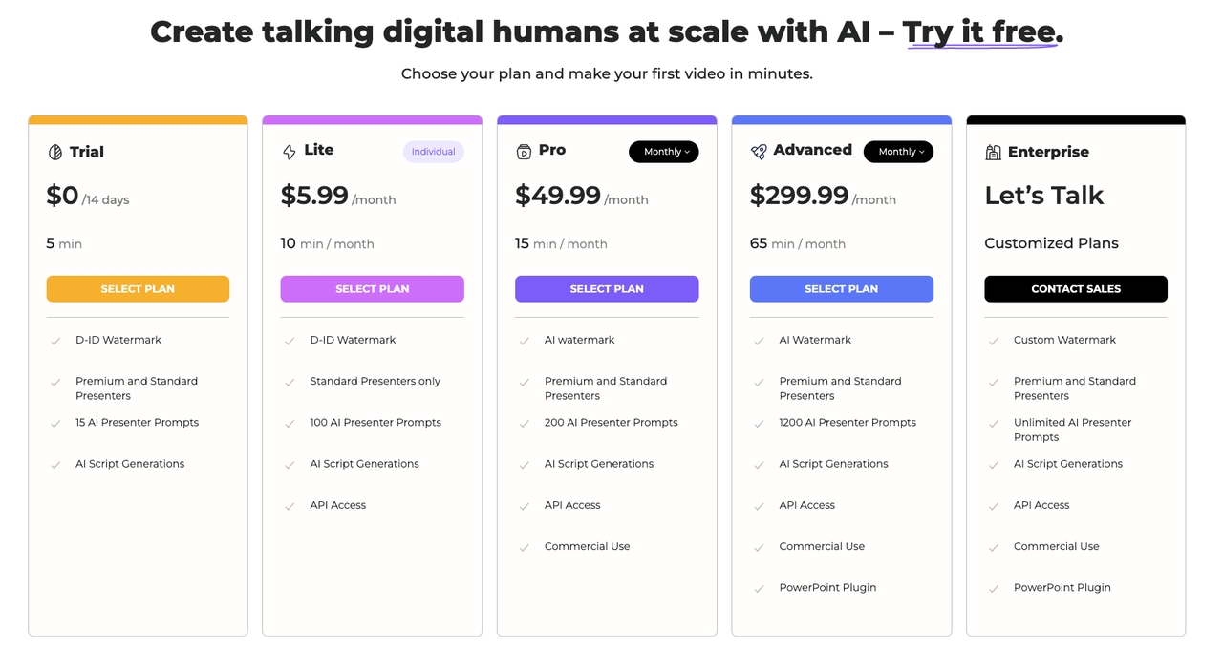Click the Individual badge on Lite plan
This screenshot has height=647, width=1223.
point(433,152)
